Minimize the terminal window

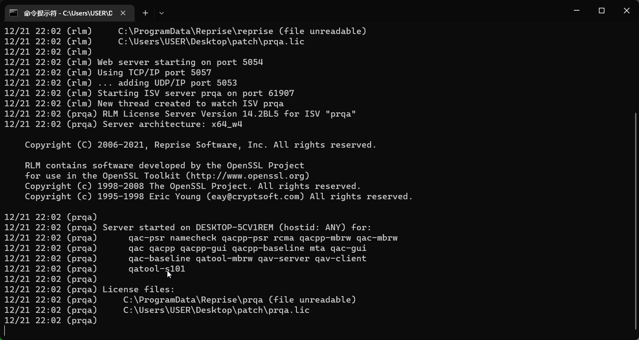(576, 11)
